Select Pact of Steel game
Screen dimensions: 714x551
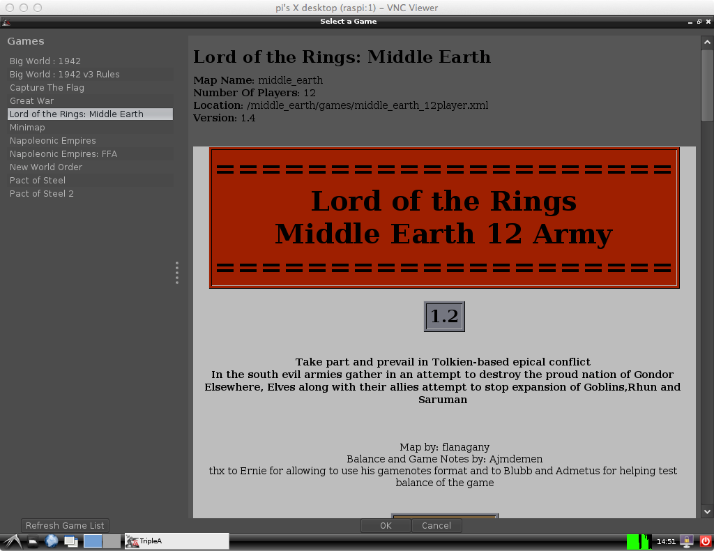tap(90, 180)
